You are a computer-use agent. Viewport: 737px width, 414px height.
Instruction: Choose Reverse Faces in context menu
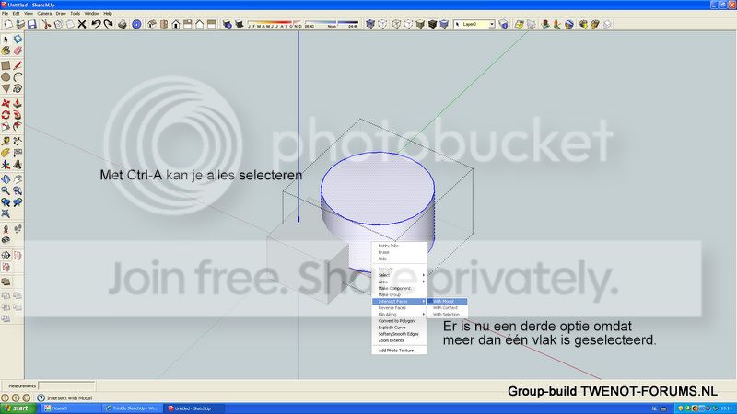coord(400,308)
